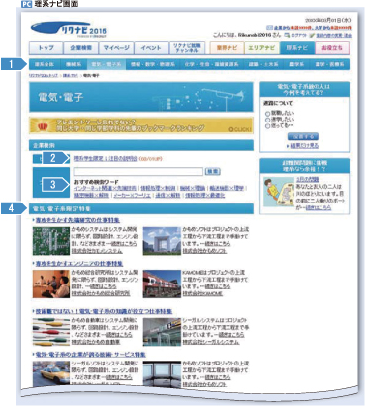Open the 3月の問題 link in sidebar
This screenshot has width=365, height=406.
click(307, 179)
